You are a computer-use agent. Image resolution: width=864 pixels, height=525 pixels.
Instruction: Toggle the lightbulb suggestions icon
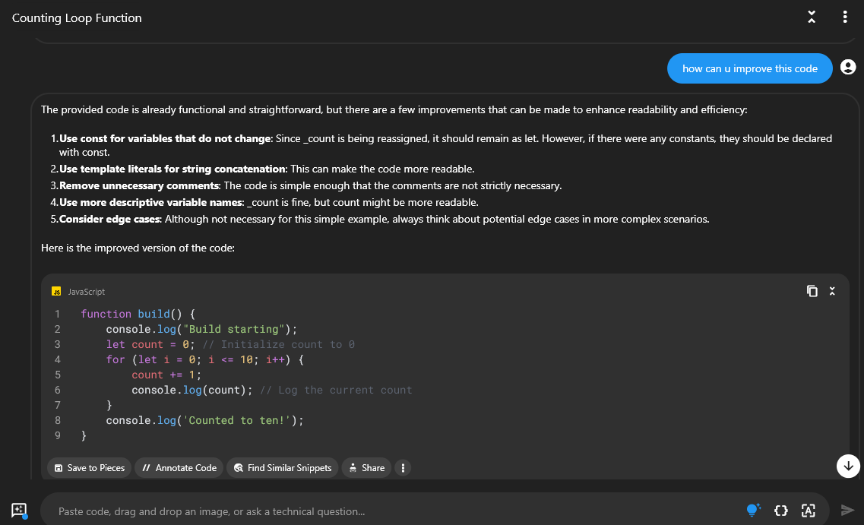[x=753, y=510]
